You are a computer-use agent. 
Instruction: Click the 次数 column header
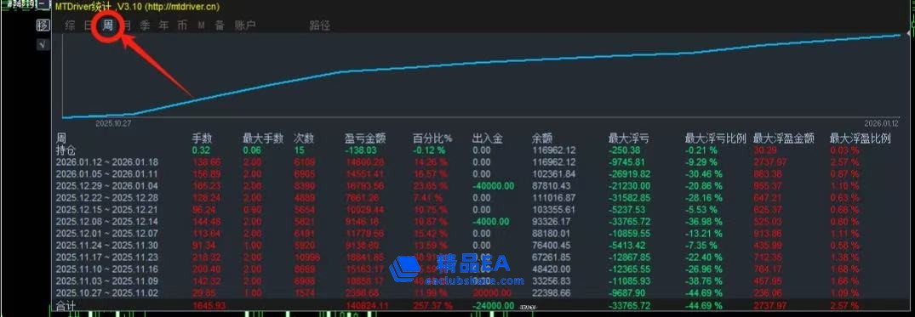tap(304, 139)
